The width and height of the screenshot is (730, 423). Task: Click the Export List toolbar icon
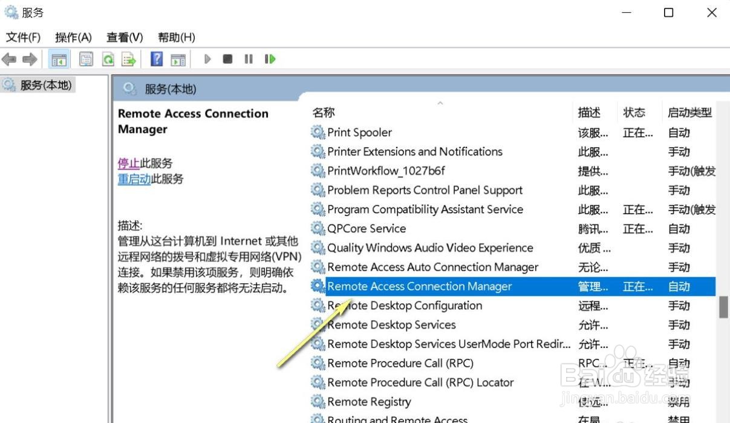(x=128, y=59)
